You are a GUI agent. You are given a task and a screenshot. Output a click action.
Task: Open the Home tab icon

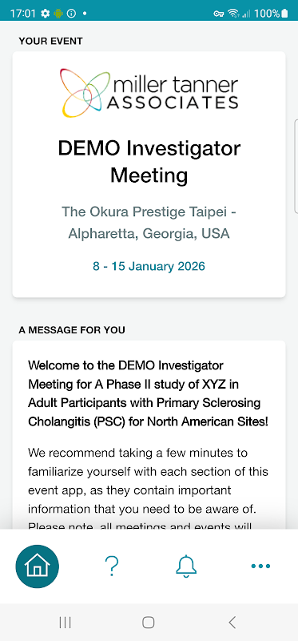[x=37, y=566]
